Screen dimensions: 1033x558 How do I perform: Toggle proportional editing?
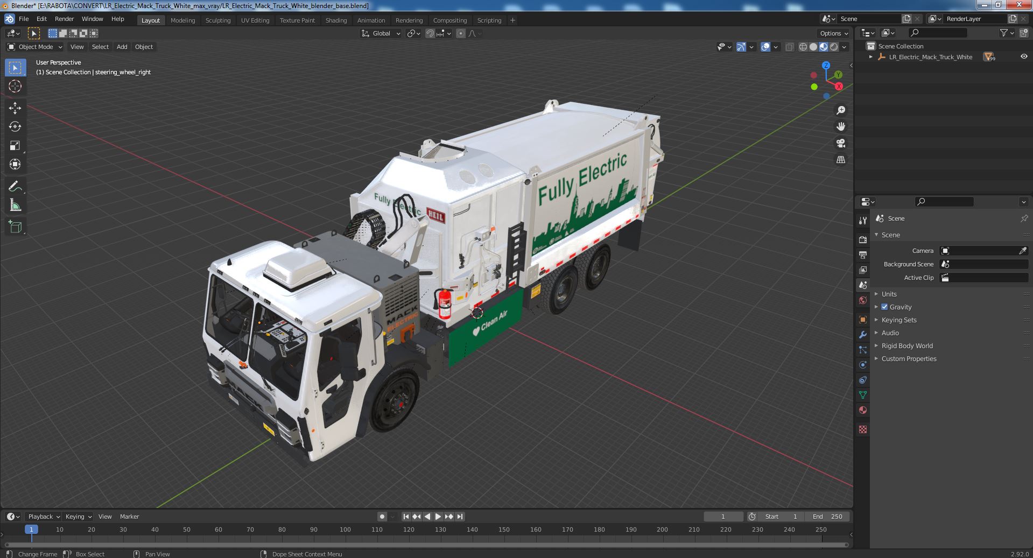[461, 33]
